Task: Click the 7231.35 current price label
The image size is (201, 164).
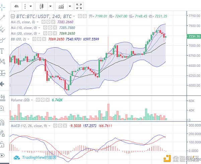Action: click(194, 36)
